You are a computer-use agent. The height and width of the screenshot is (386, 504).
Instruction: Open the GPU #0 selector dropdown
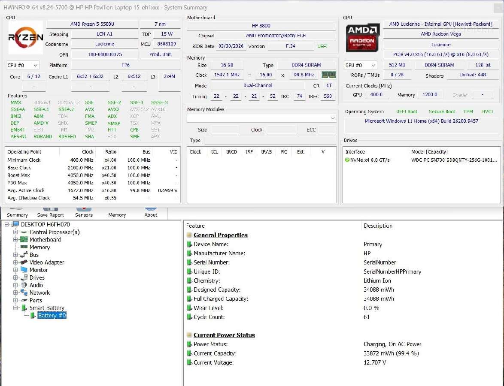tap(360, 65)
